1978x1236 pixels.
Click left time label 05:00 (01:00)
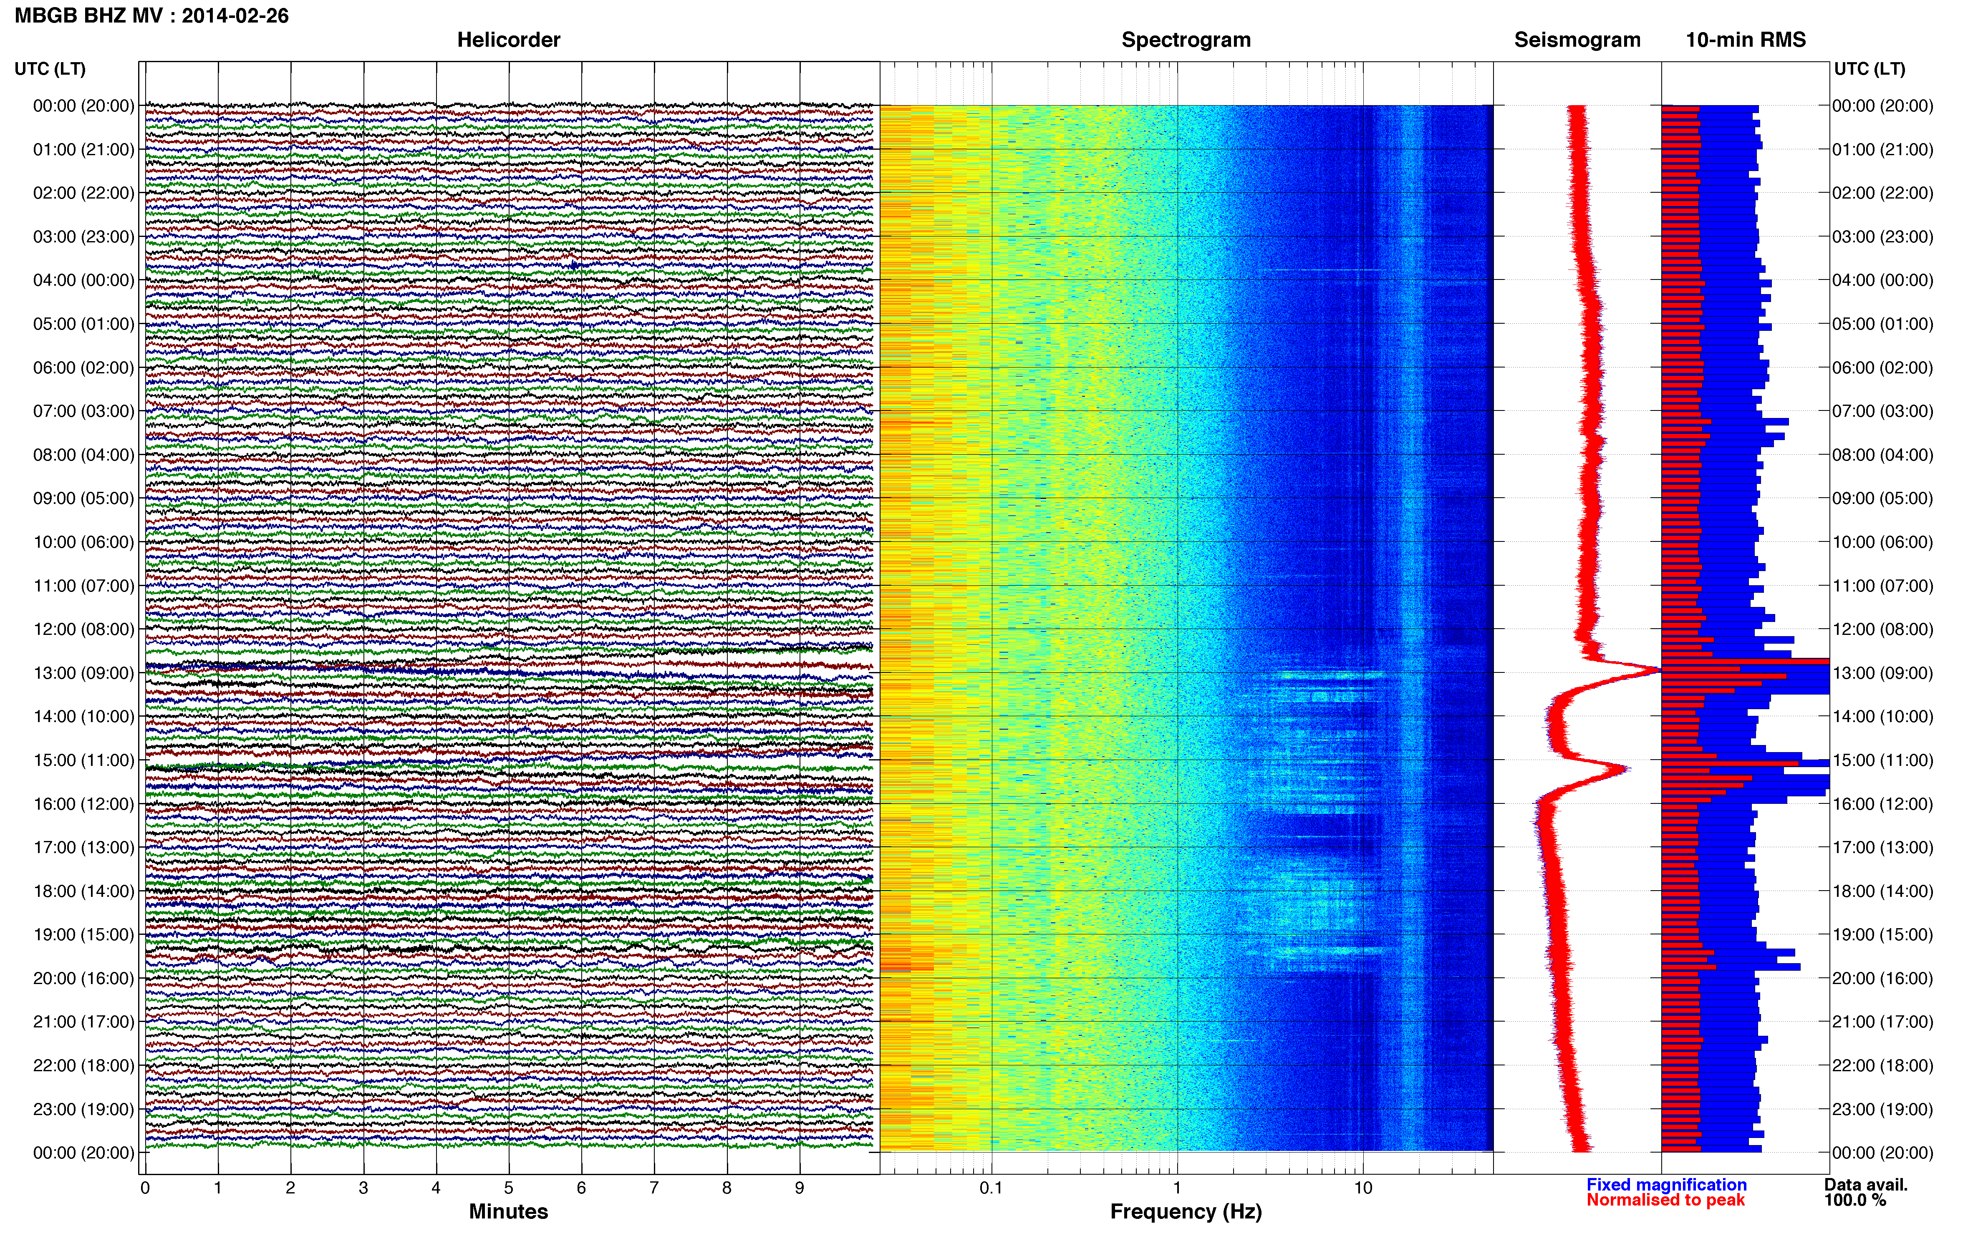tap(83, 324)
